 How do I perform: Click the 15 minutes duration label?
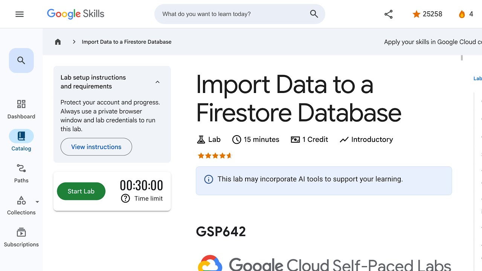261,140
